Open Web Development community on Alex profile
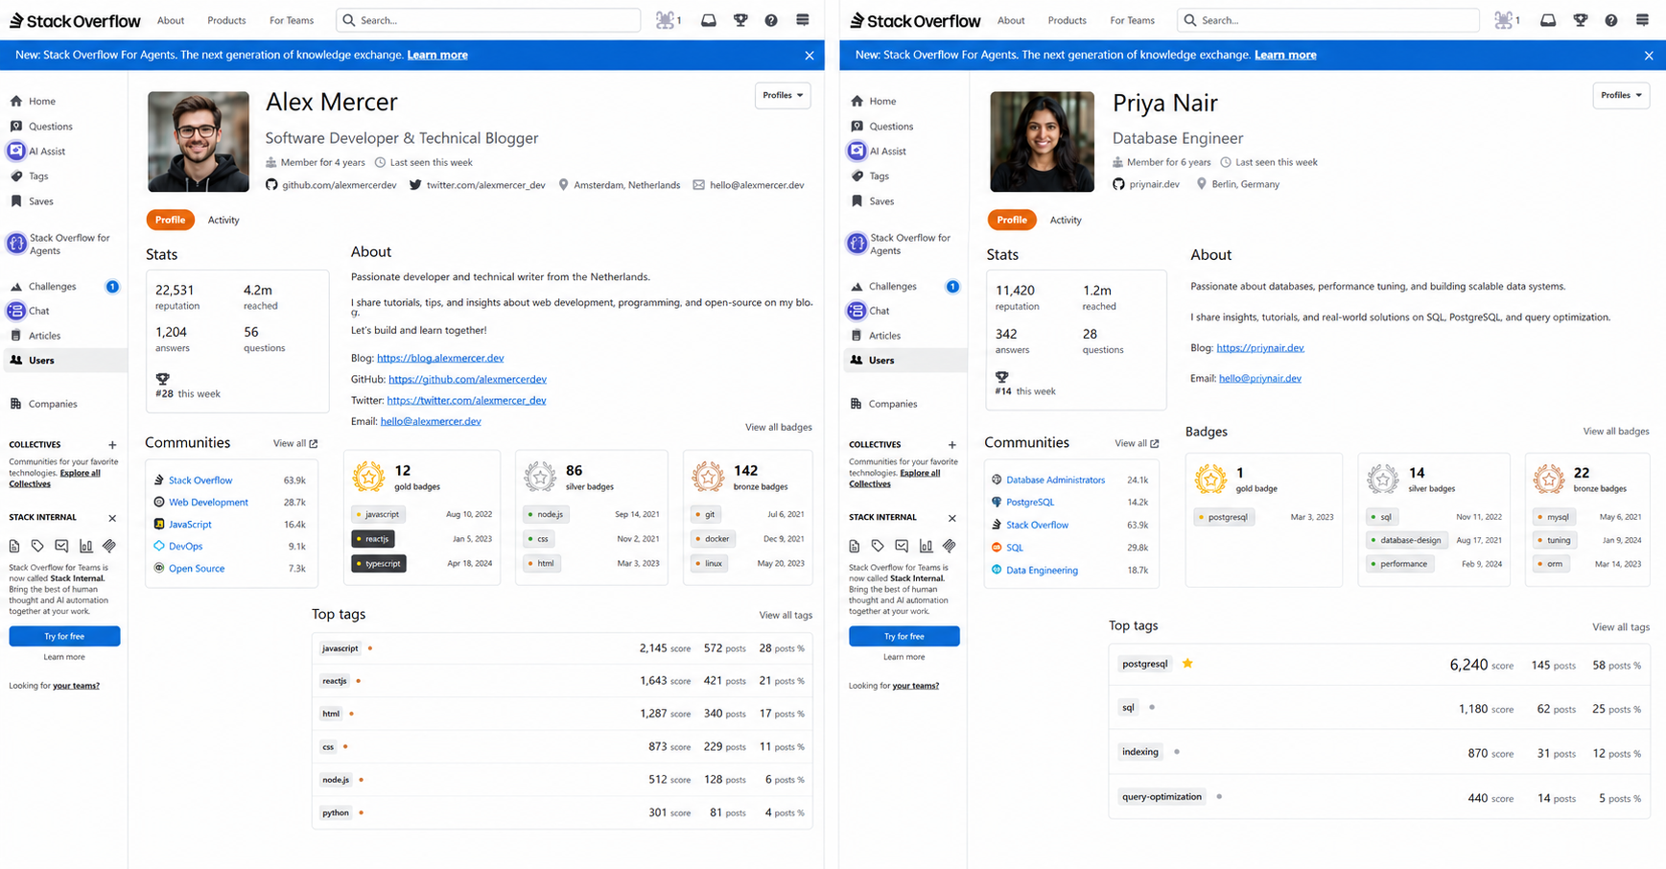Image resolution: width=1666 pixels, height=869 pixels. pyautogui.click(x=208, y=503)
